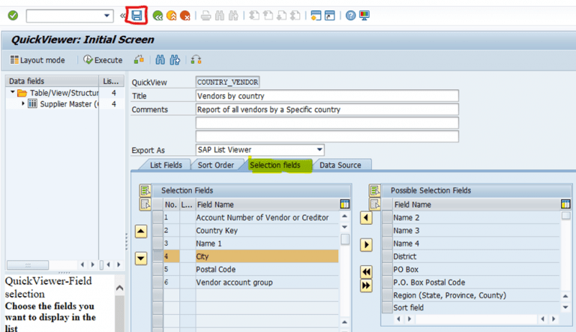576x332 pixels.
Task: Click the red Cancel icon
Action: point(185,15)
